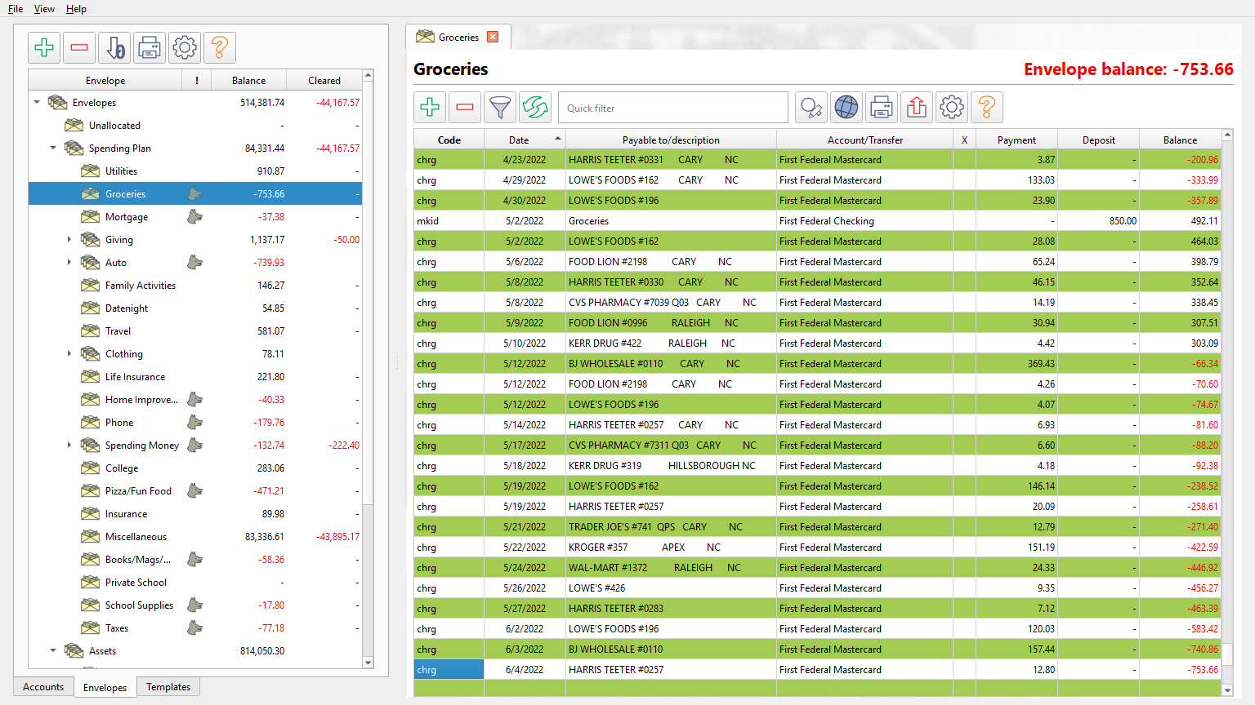This screenshot has height=705, width=1255.
Task: Add a new Groceries transaction with plus
Action: 430,107
